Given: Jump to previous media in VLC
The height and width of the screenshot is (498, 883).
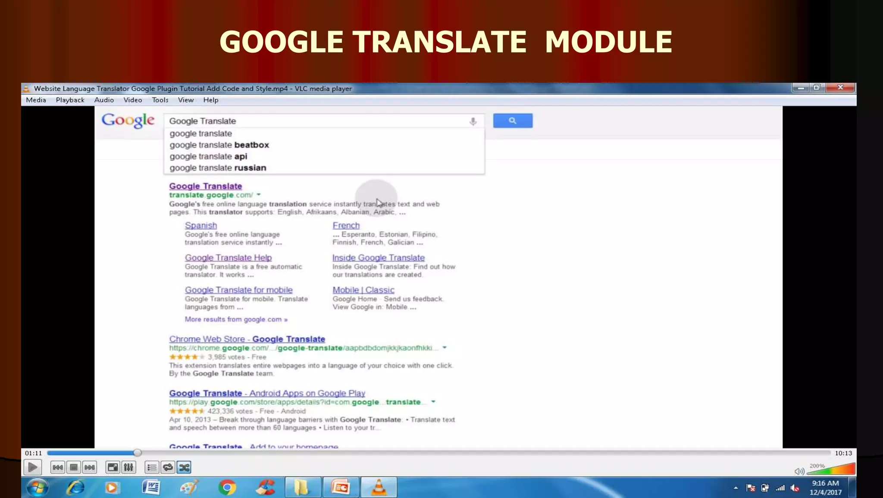Looking at the screenshot, I should [57, 467].
